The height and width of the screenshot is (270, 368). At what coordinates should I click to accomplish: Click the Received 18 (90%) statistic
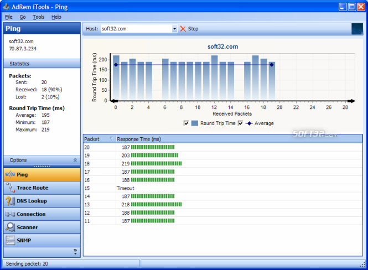click(39, 90)
